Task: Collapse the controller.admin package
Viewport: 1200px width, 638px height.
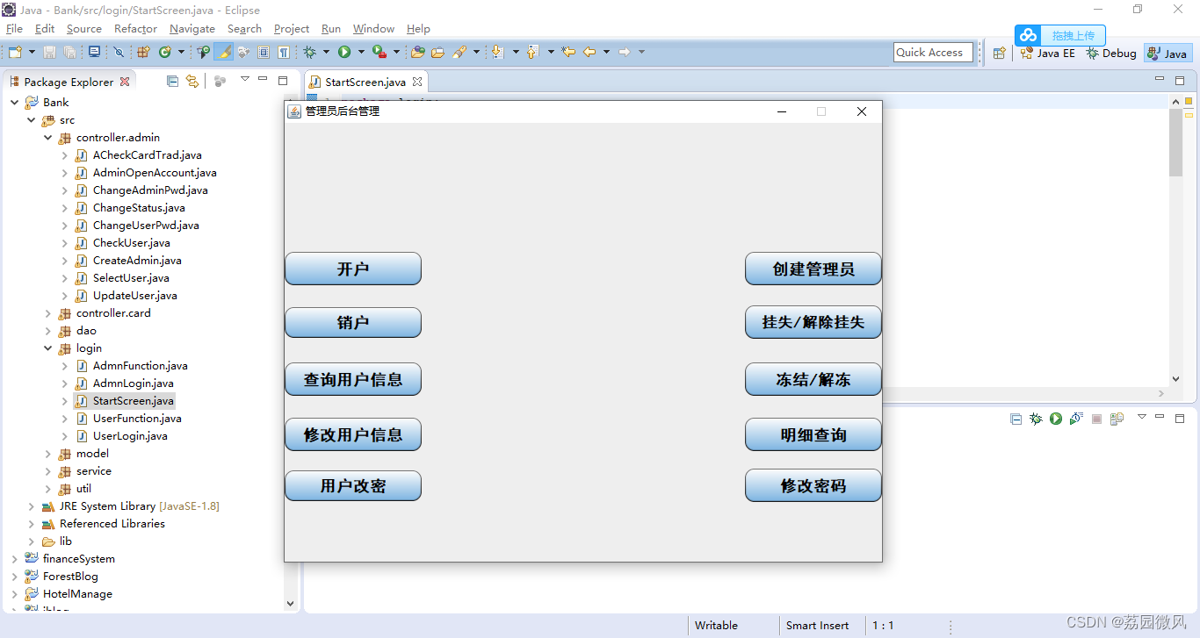Action: pos(47,137)
